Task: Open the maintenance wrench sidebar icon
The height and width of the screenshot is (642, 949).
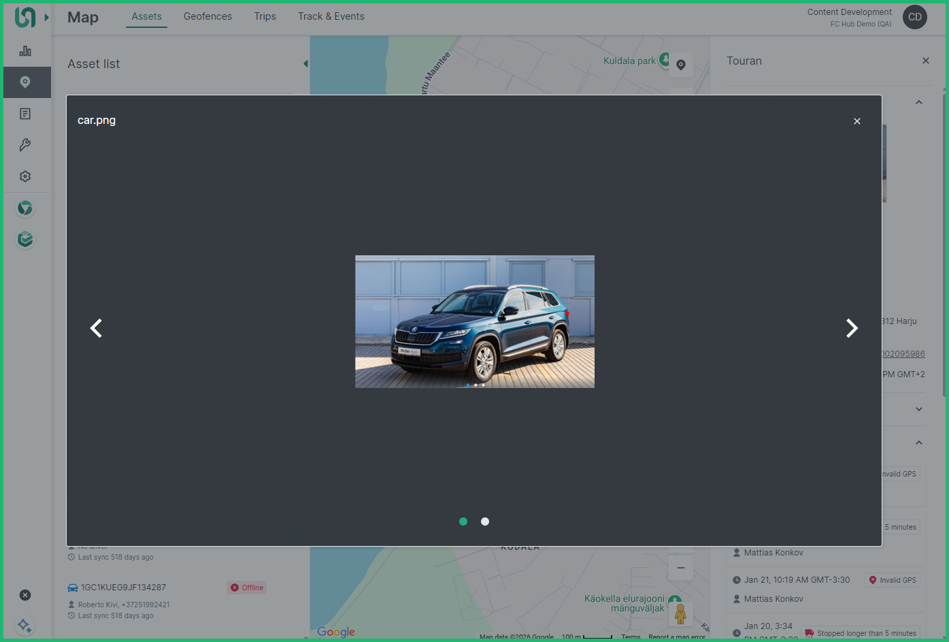Action: 25,145
